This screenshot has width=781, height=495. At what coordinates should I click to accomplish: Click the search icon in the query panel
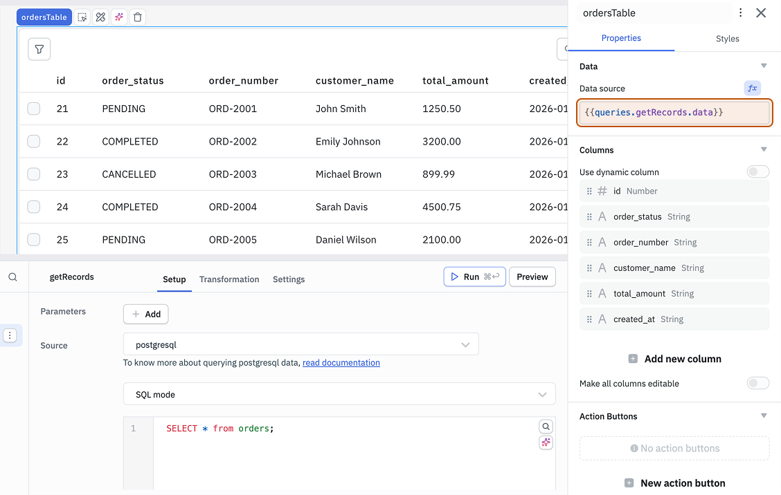click(13, 277)
